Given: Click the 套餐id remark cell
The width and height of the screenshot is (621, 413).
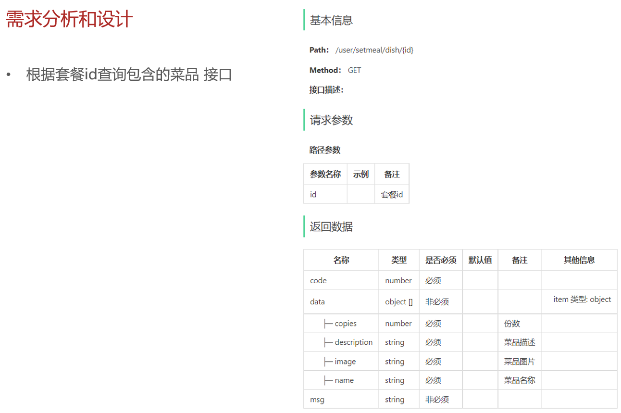Looking at the screenshot, I should point(392,195).
